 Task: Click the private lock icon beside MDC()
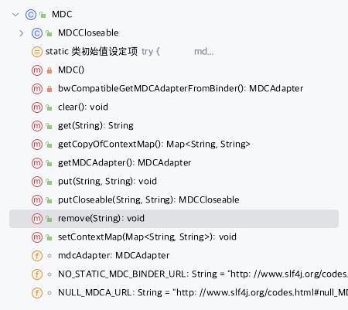[49, 70]
